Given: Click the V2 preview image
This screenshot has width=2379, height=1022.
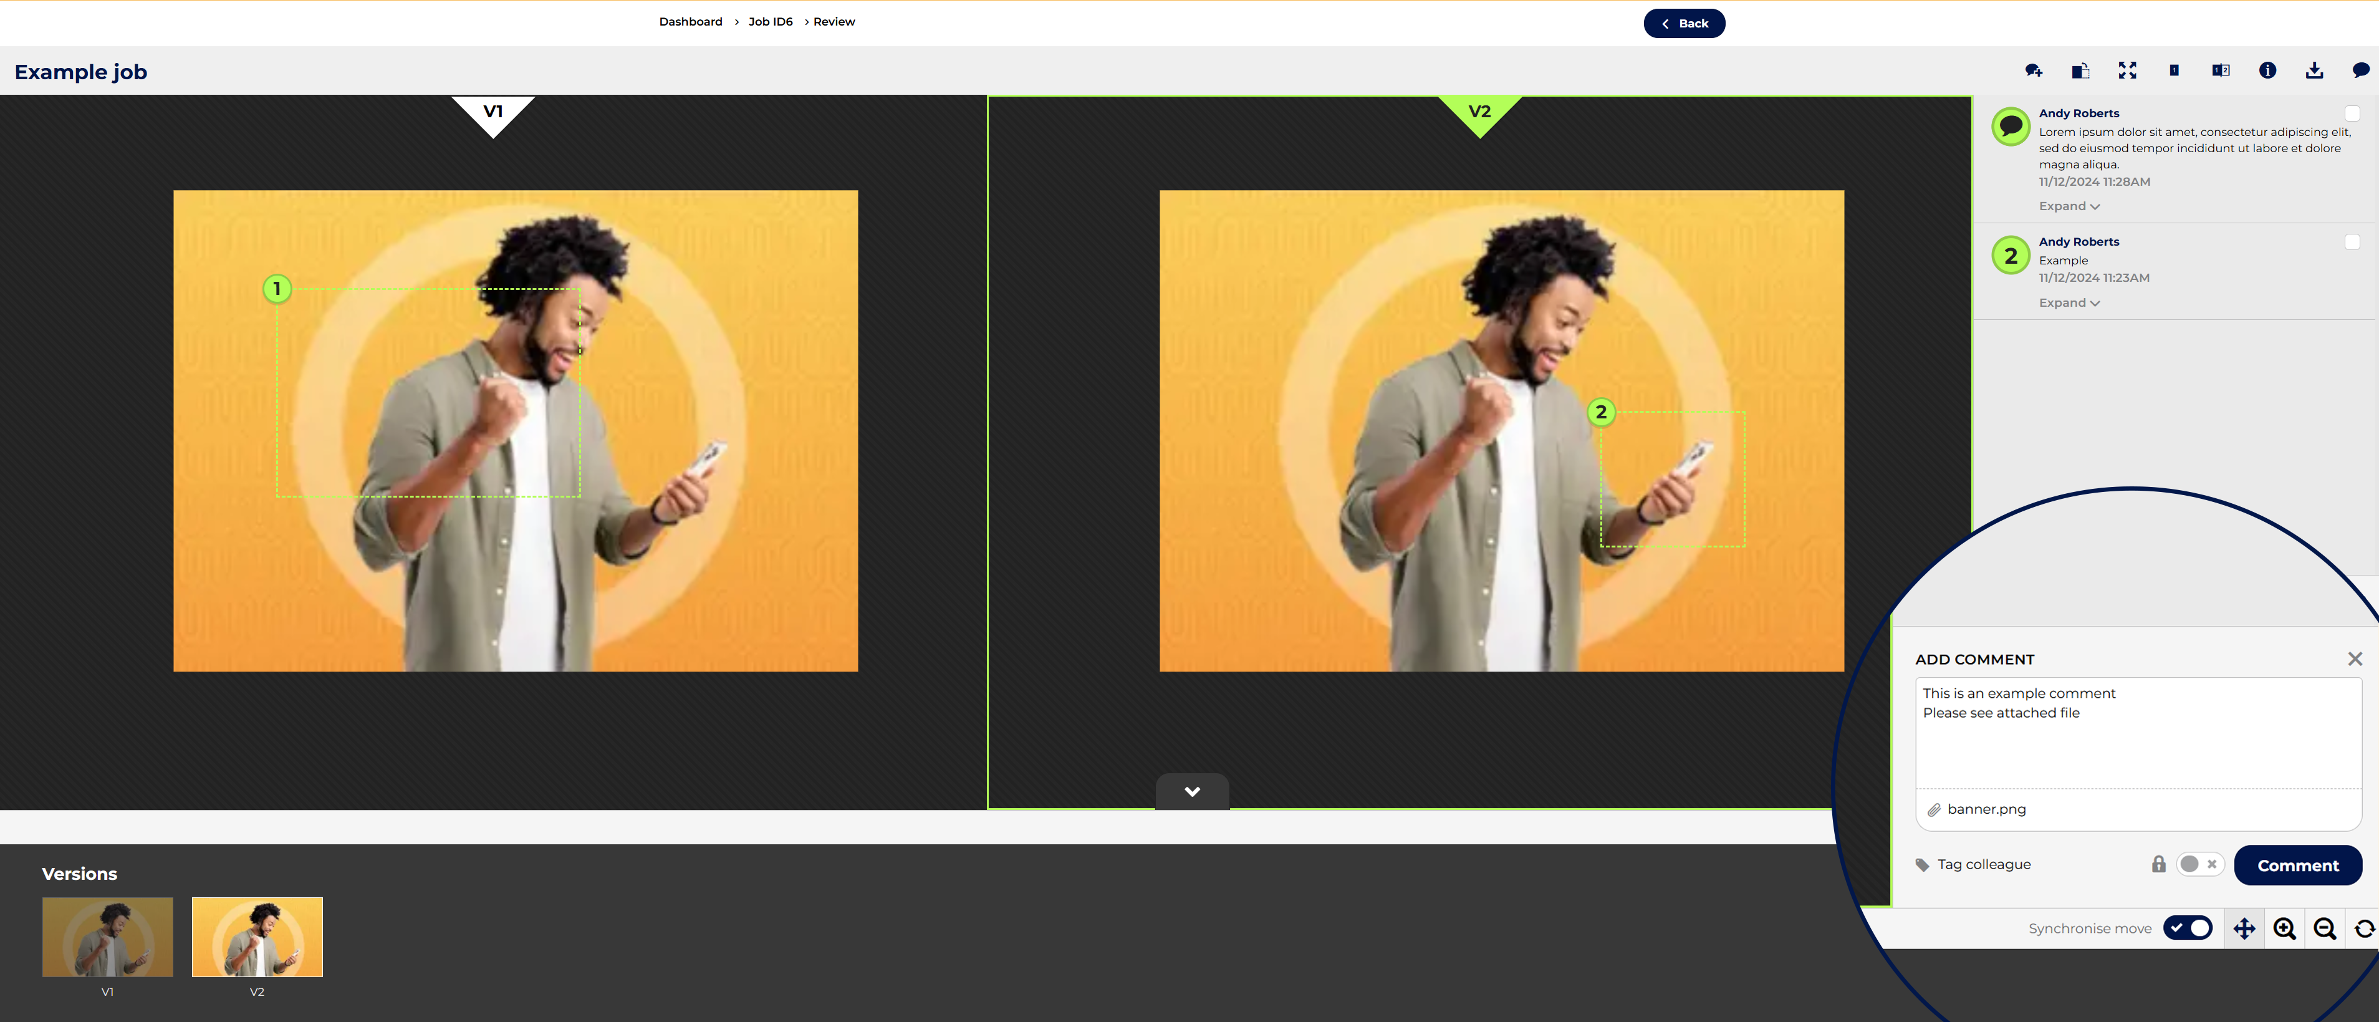Looking at the screenshot, I should pos(1502,431).
